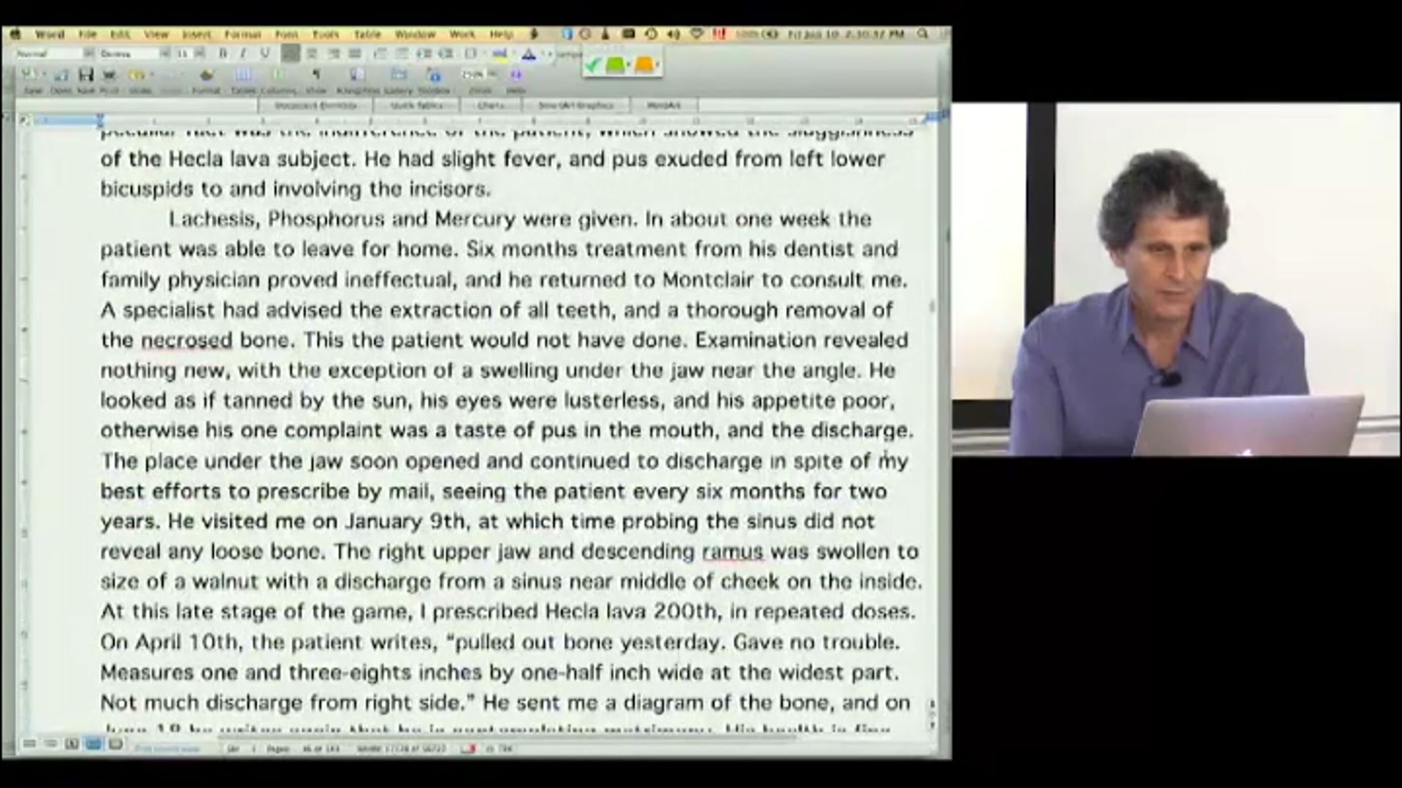The image size is (1402, 788).
Task: Open the WordArt tab
Action: pyautogui.click(x=663, y=105)
